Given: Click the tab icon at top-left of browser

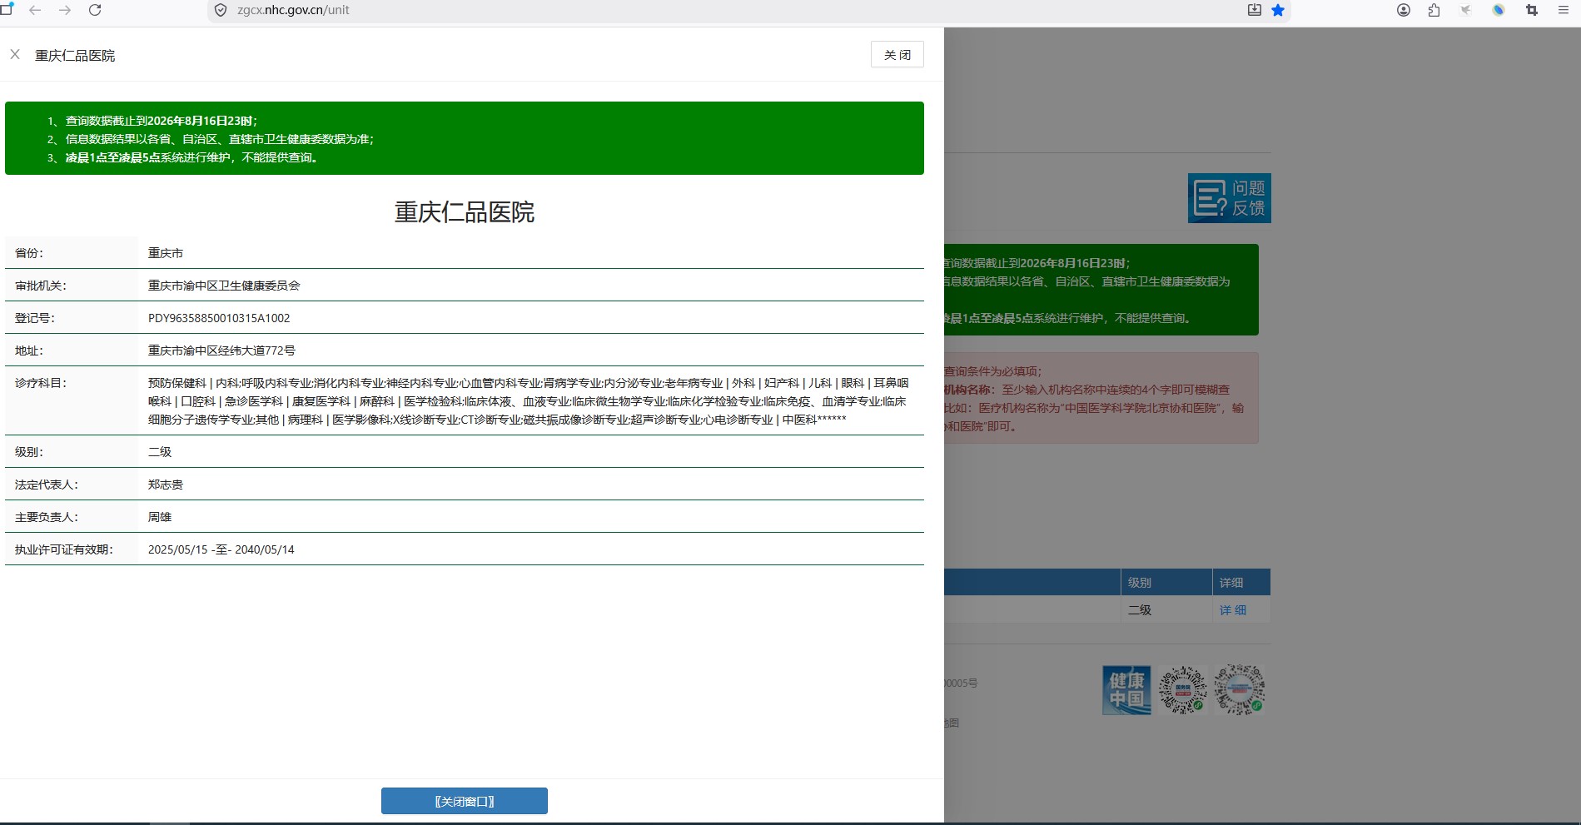Looking at the screenshot, I should [7, 8].
